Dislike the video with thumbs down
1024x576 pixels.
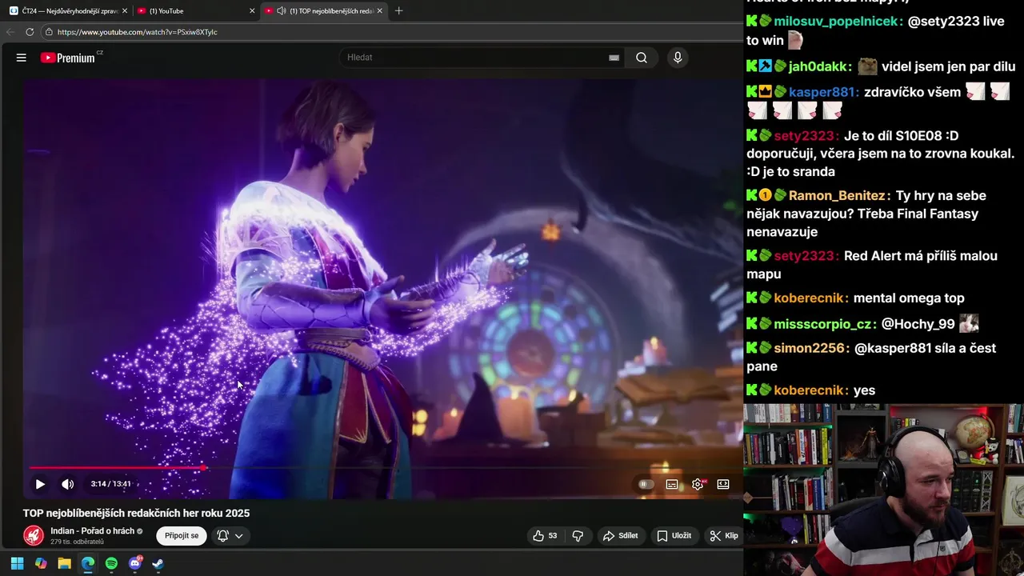[x=578, y=536]
